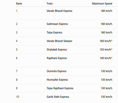118x103 pixels.
Task: Click the Rajdhani Express entry
Action: coord(57,58)
